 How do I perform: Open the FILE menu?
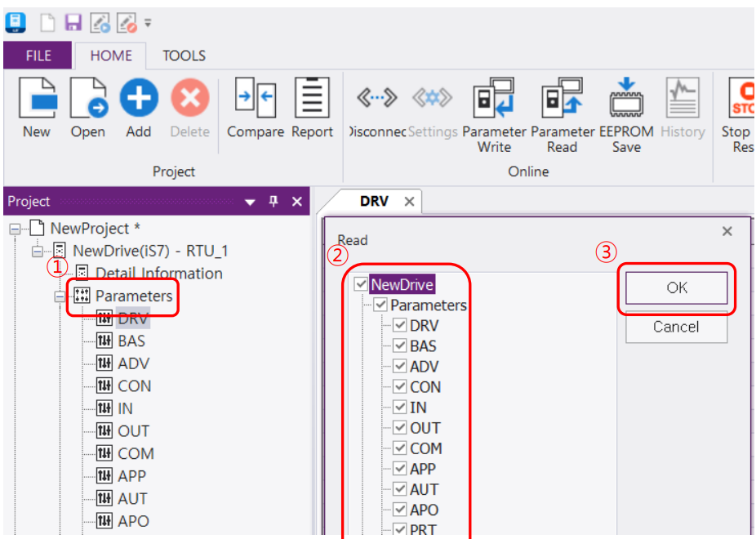38,56
